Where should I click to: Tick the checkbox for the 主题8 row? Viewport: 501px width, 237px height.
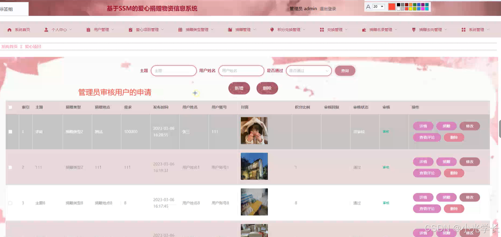pyautogui.click(x=10, y=203)
